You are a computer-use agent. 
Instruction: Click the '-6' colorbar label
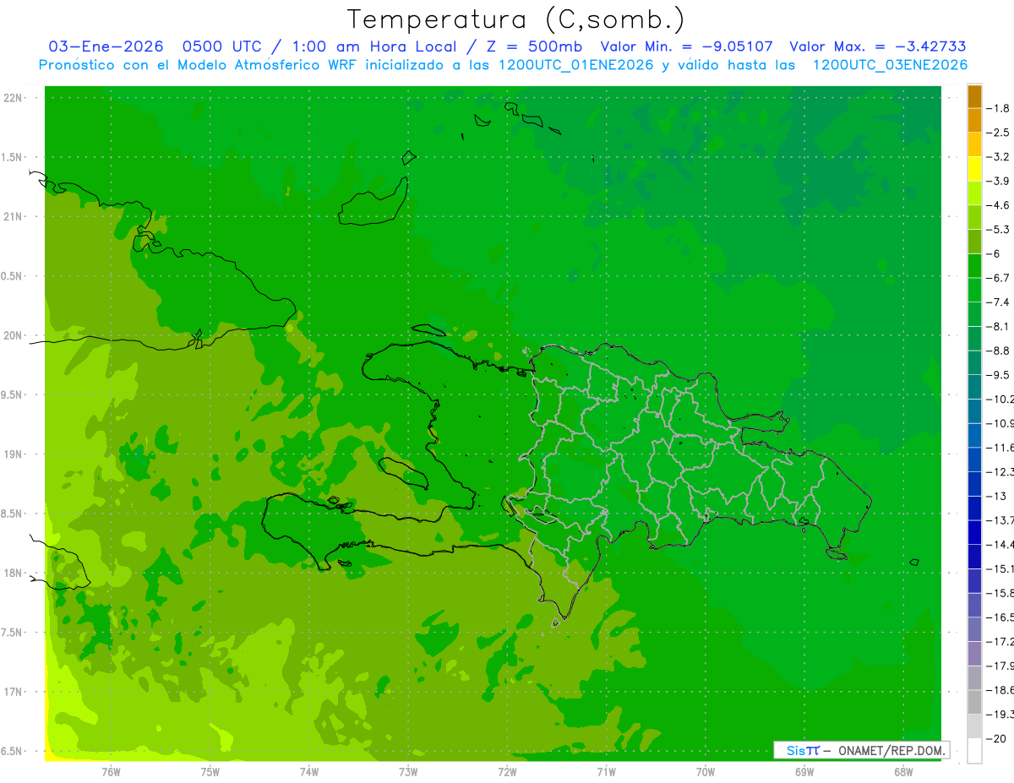point(995,253)
